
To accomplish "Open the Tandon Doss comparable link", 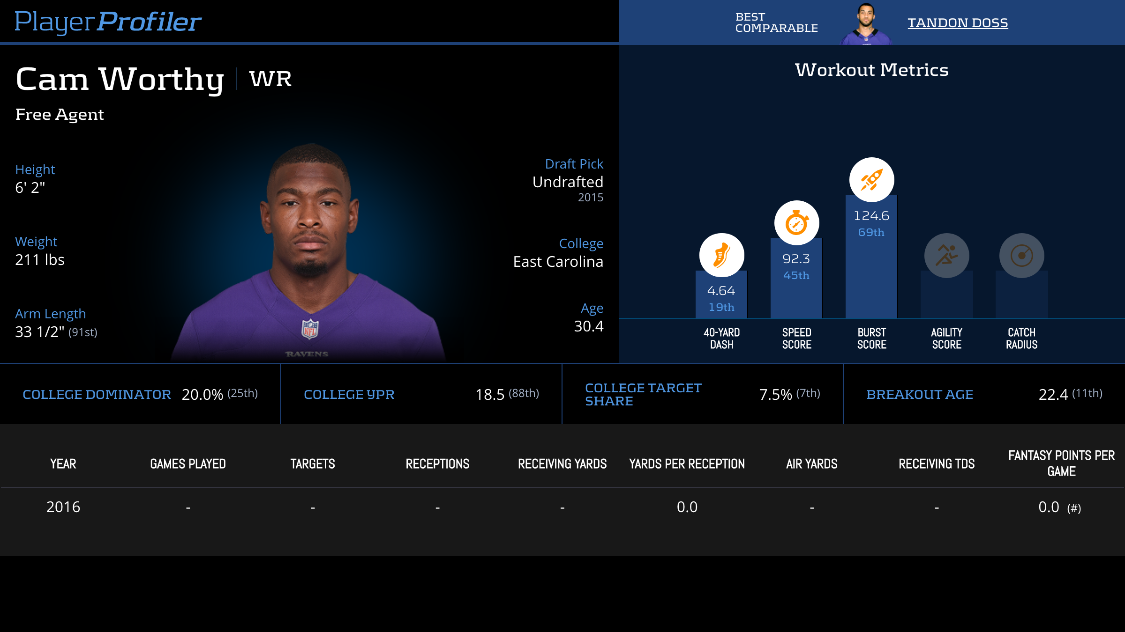I will [x=957, y=22].
